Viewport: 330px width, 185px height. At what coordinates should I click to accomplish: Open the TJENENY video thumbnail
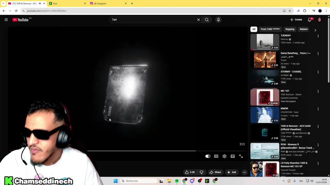point(265,42)
